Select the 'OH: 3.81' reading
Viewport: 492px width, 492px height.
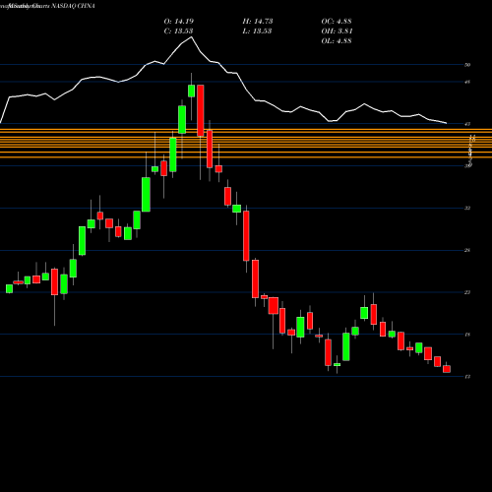337,31
